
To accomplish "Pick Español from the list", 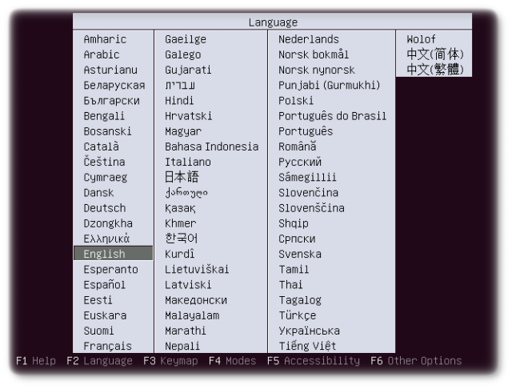I will (105, 284).
